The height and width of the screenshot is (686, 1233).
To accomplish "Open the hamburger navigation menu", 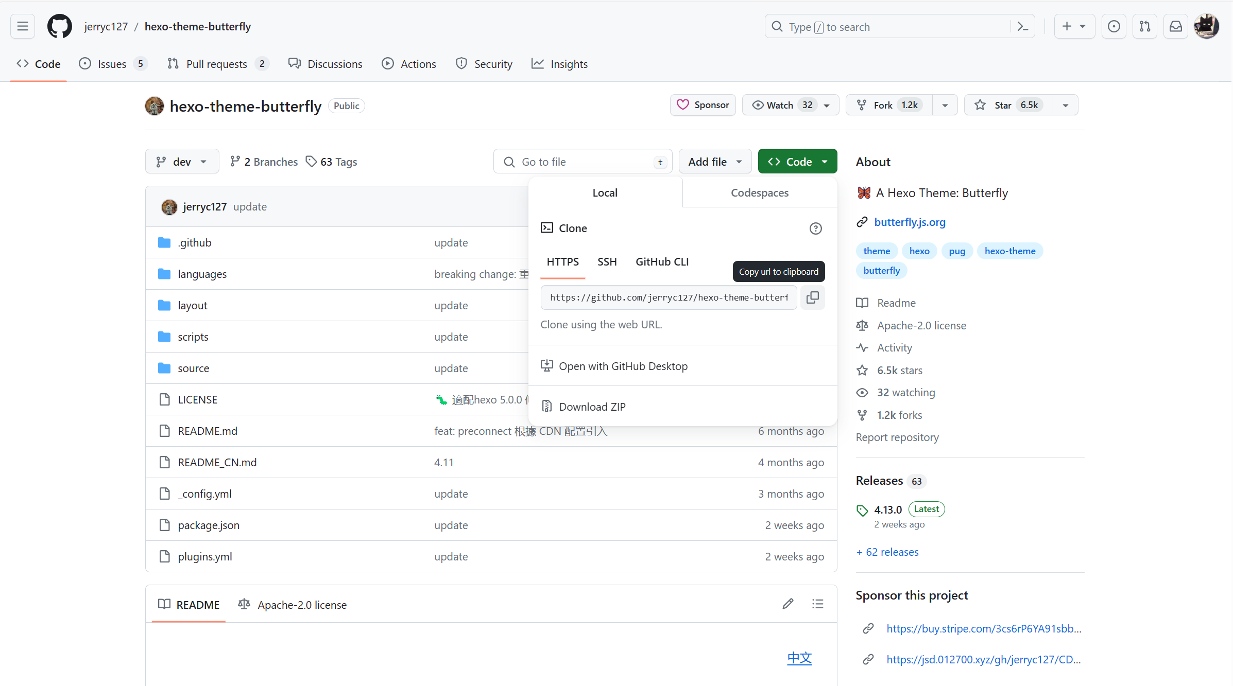I will point(23,26).
